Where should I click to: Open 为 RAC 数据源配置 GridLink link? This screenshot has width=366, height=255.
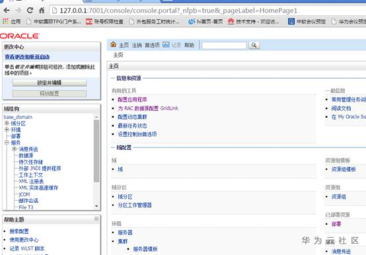[148, 108]
